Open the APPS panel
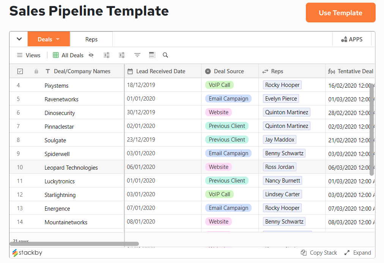 (352, 39)
